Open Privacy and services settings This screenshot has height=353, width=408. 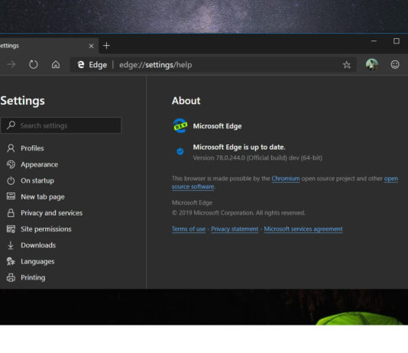(x=51, y=213)
